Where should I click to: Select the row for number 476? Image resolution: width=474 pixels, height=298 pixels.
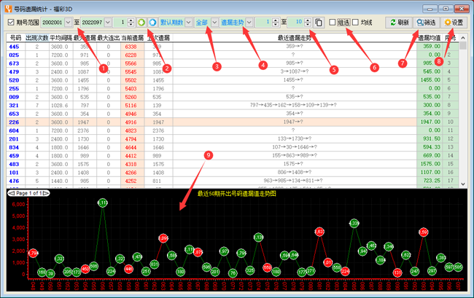[x=233, y=181]
